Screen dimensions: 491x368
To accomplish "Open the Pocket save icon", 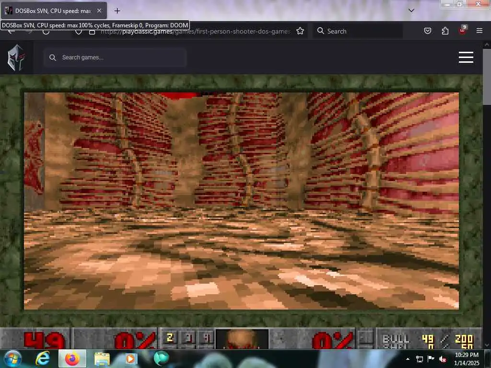I will [x=428, y=31].
